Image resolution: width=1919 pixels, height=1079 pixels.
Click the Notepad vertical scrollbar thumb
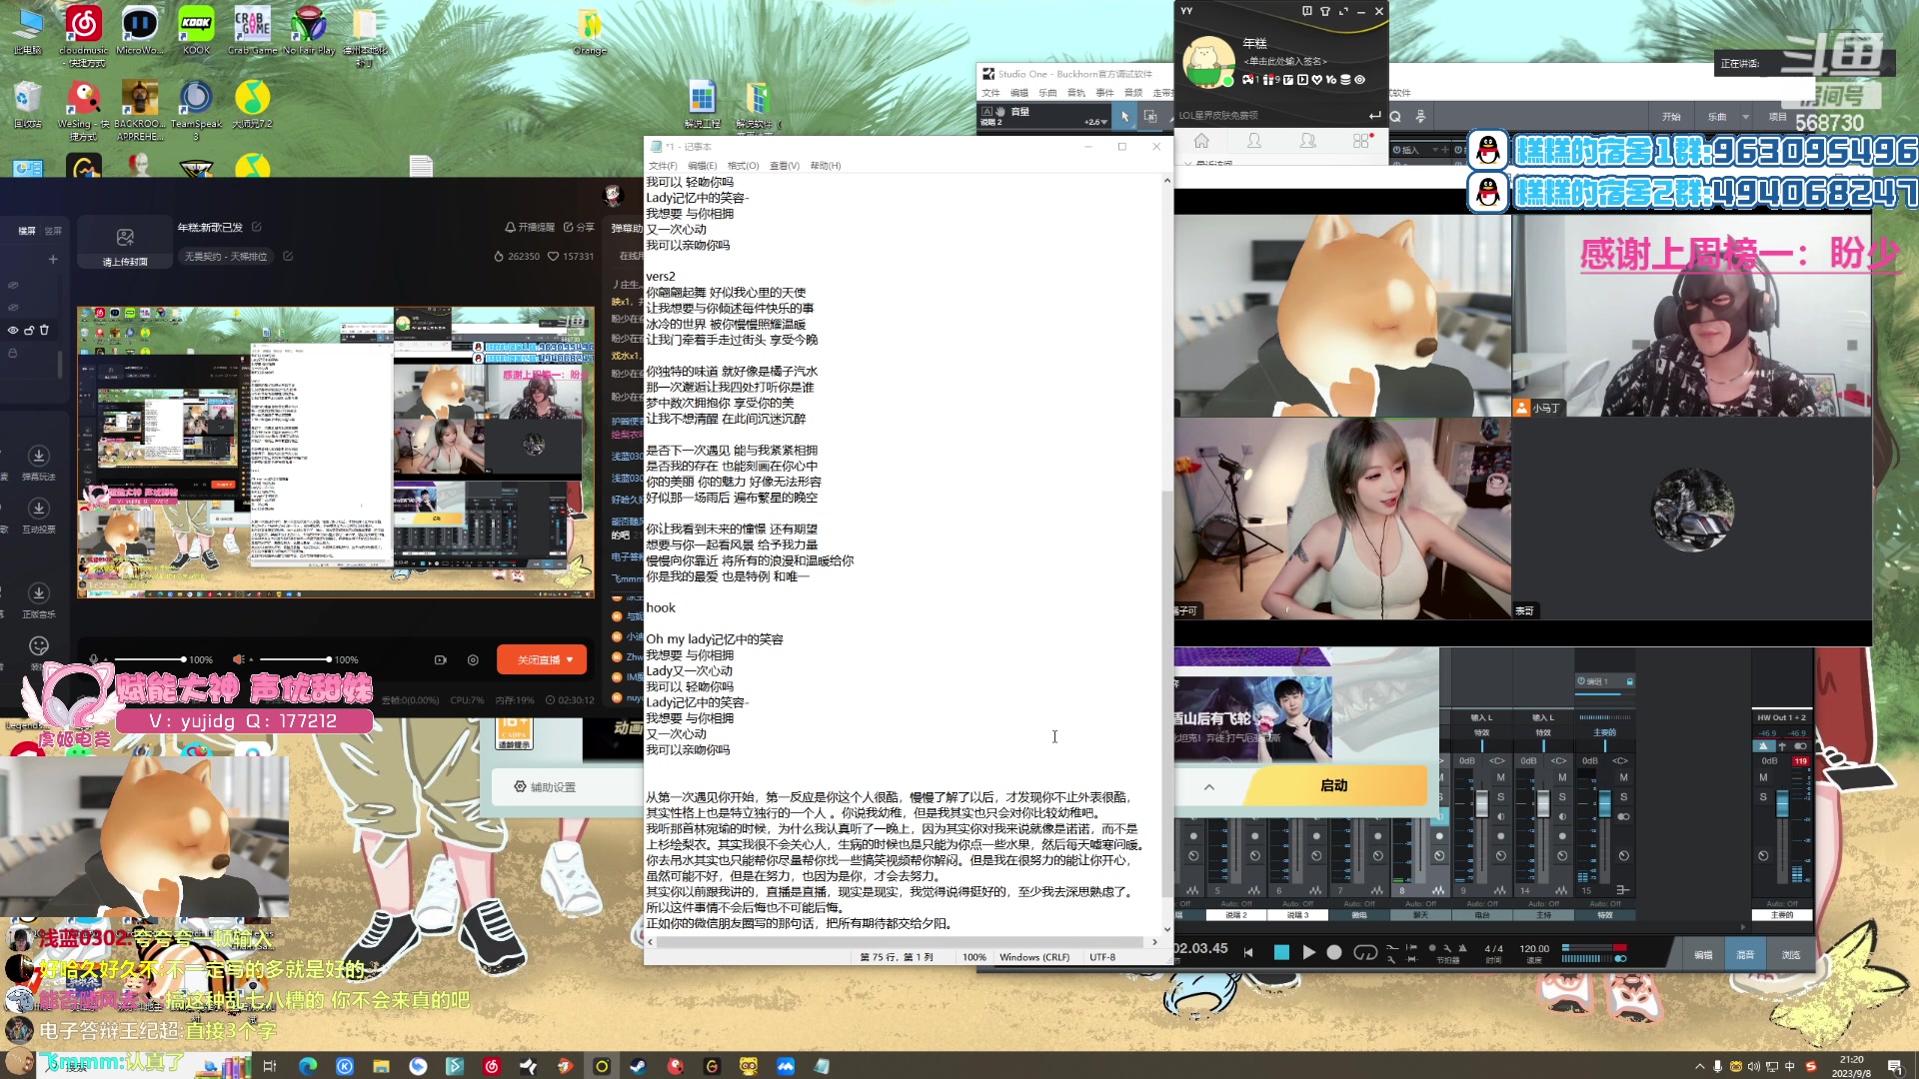click(x=1166, y=692)
